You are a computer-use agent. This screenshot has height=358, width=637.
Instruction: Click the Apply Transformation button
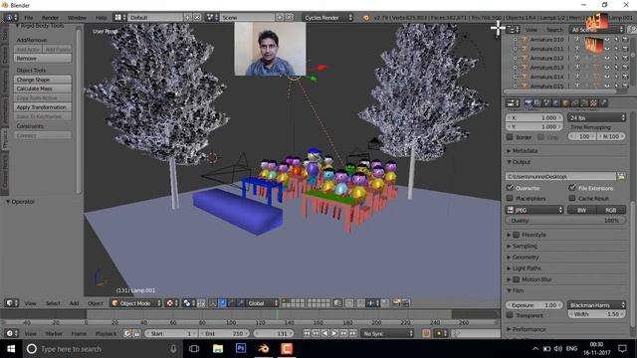(x=43, y=107)
